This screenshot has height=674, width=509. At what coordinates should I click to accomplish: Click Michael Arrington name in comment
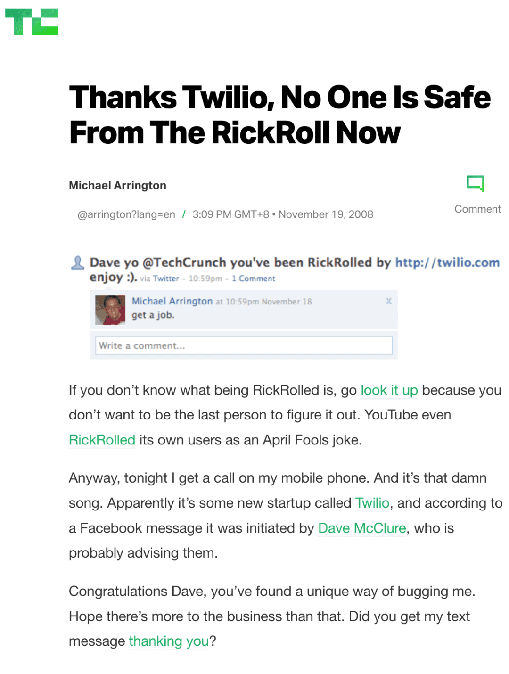[x=172, y=301]
